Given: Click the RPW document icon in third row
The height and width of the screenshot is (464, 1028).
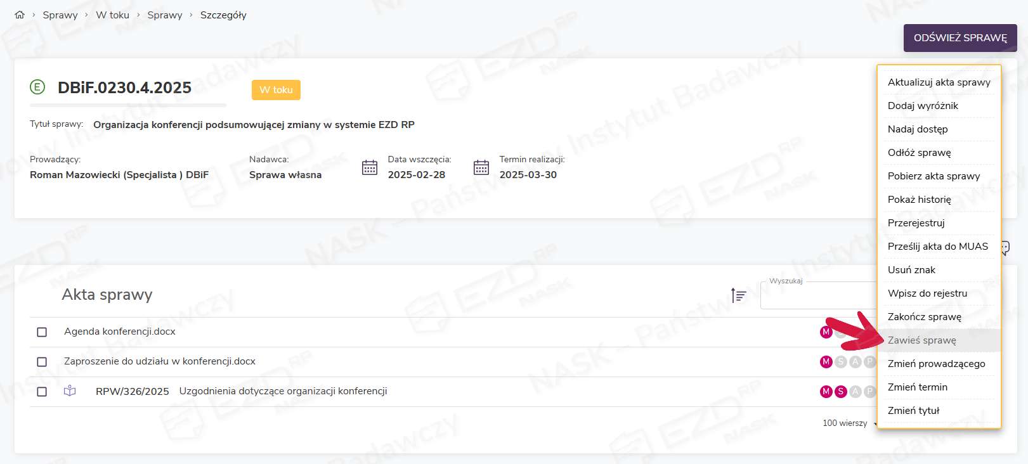Looking at the screenshot, I should 70,391.
